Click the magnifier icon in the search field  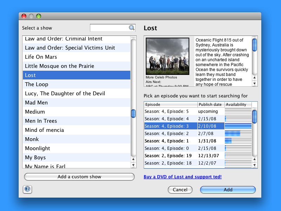point(132,28)
